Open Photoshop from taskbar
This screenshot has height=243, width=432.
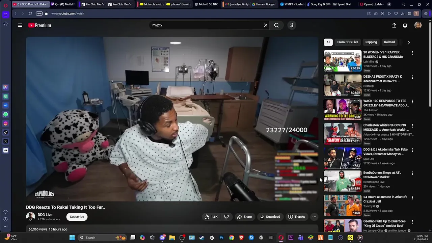[x=222, y=238]
